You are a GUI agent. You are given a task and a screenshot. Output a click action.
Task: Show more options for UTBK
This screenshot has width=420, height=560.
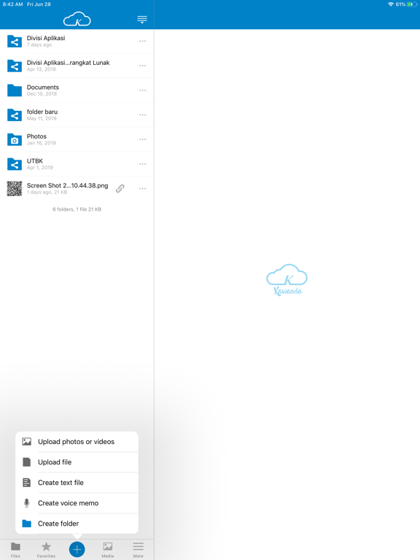(x=142, y=164)
